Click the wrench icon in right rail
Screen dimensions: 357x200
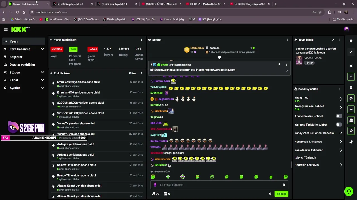click(351, 131)
